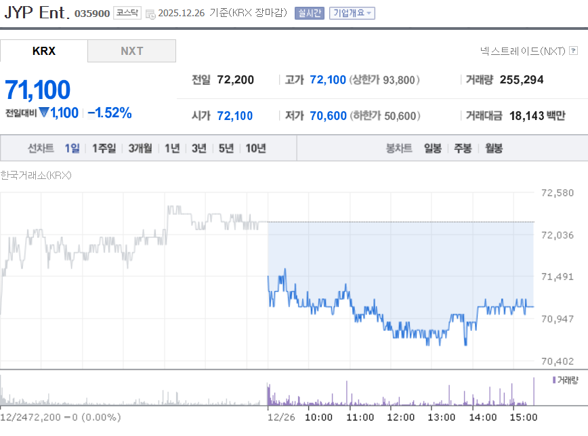Click the 72,580 y-axis label
588x436 pixels.
click(x=558, y=193)
